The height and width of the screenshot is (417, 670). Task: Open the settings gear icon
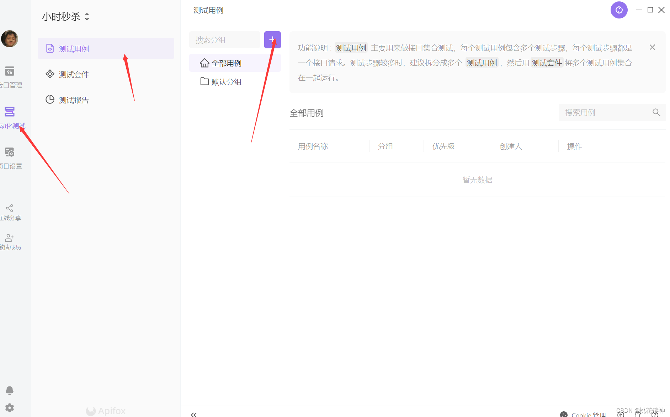10,408
